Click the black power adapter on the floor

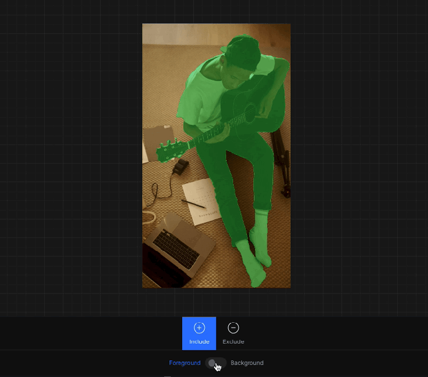click(x=181, y=166)
